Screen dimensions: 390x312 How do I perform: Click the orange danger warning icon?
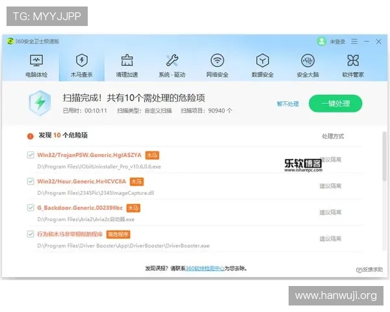31,136
